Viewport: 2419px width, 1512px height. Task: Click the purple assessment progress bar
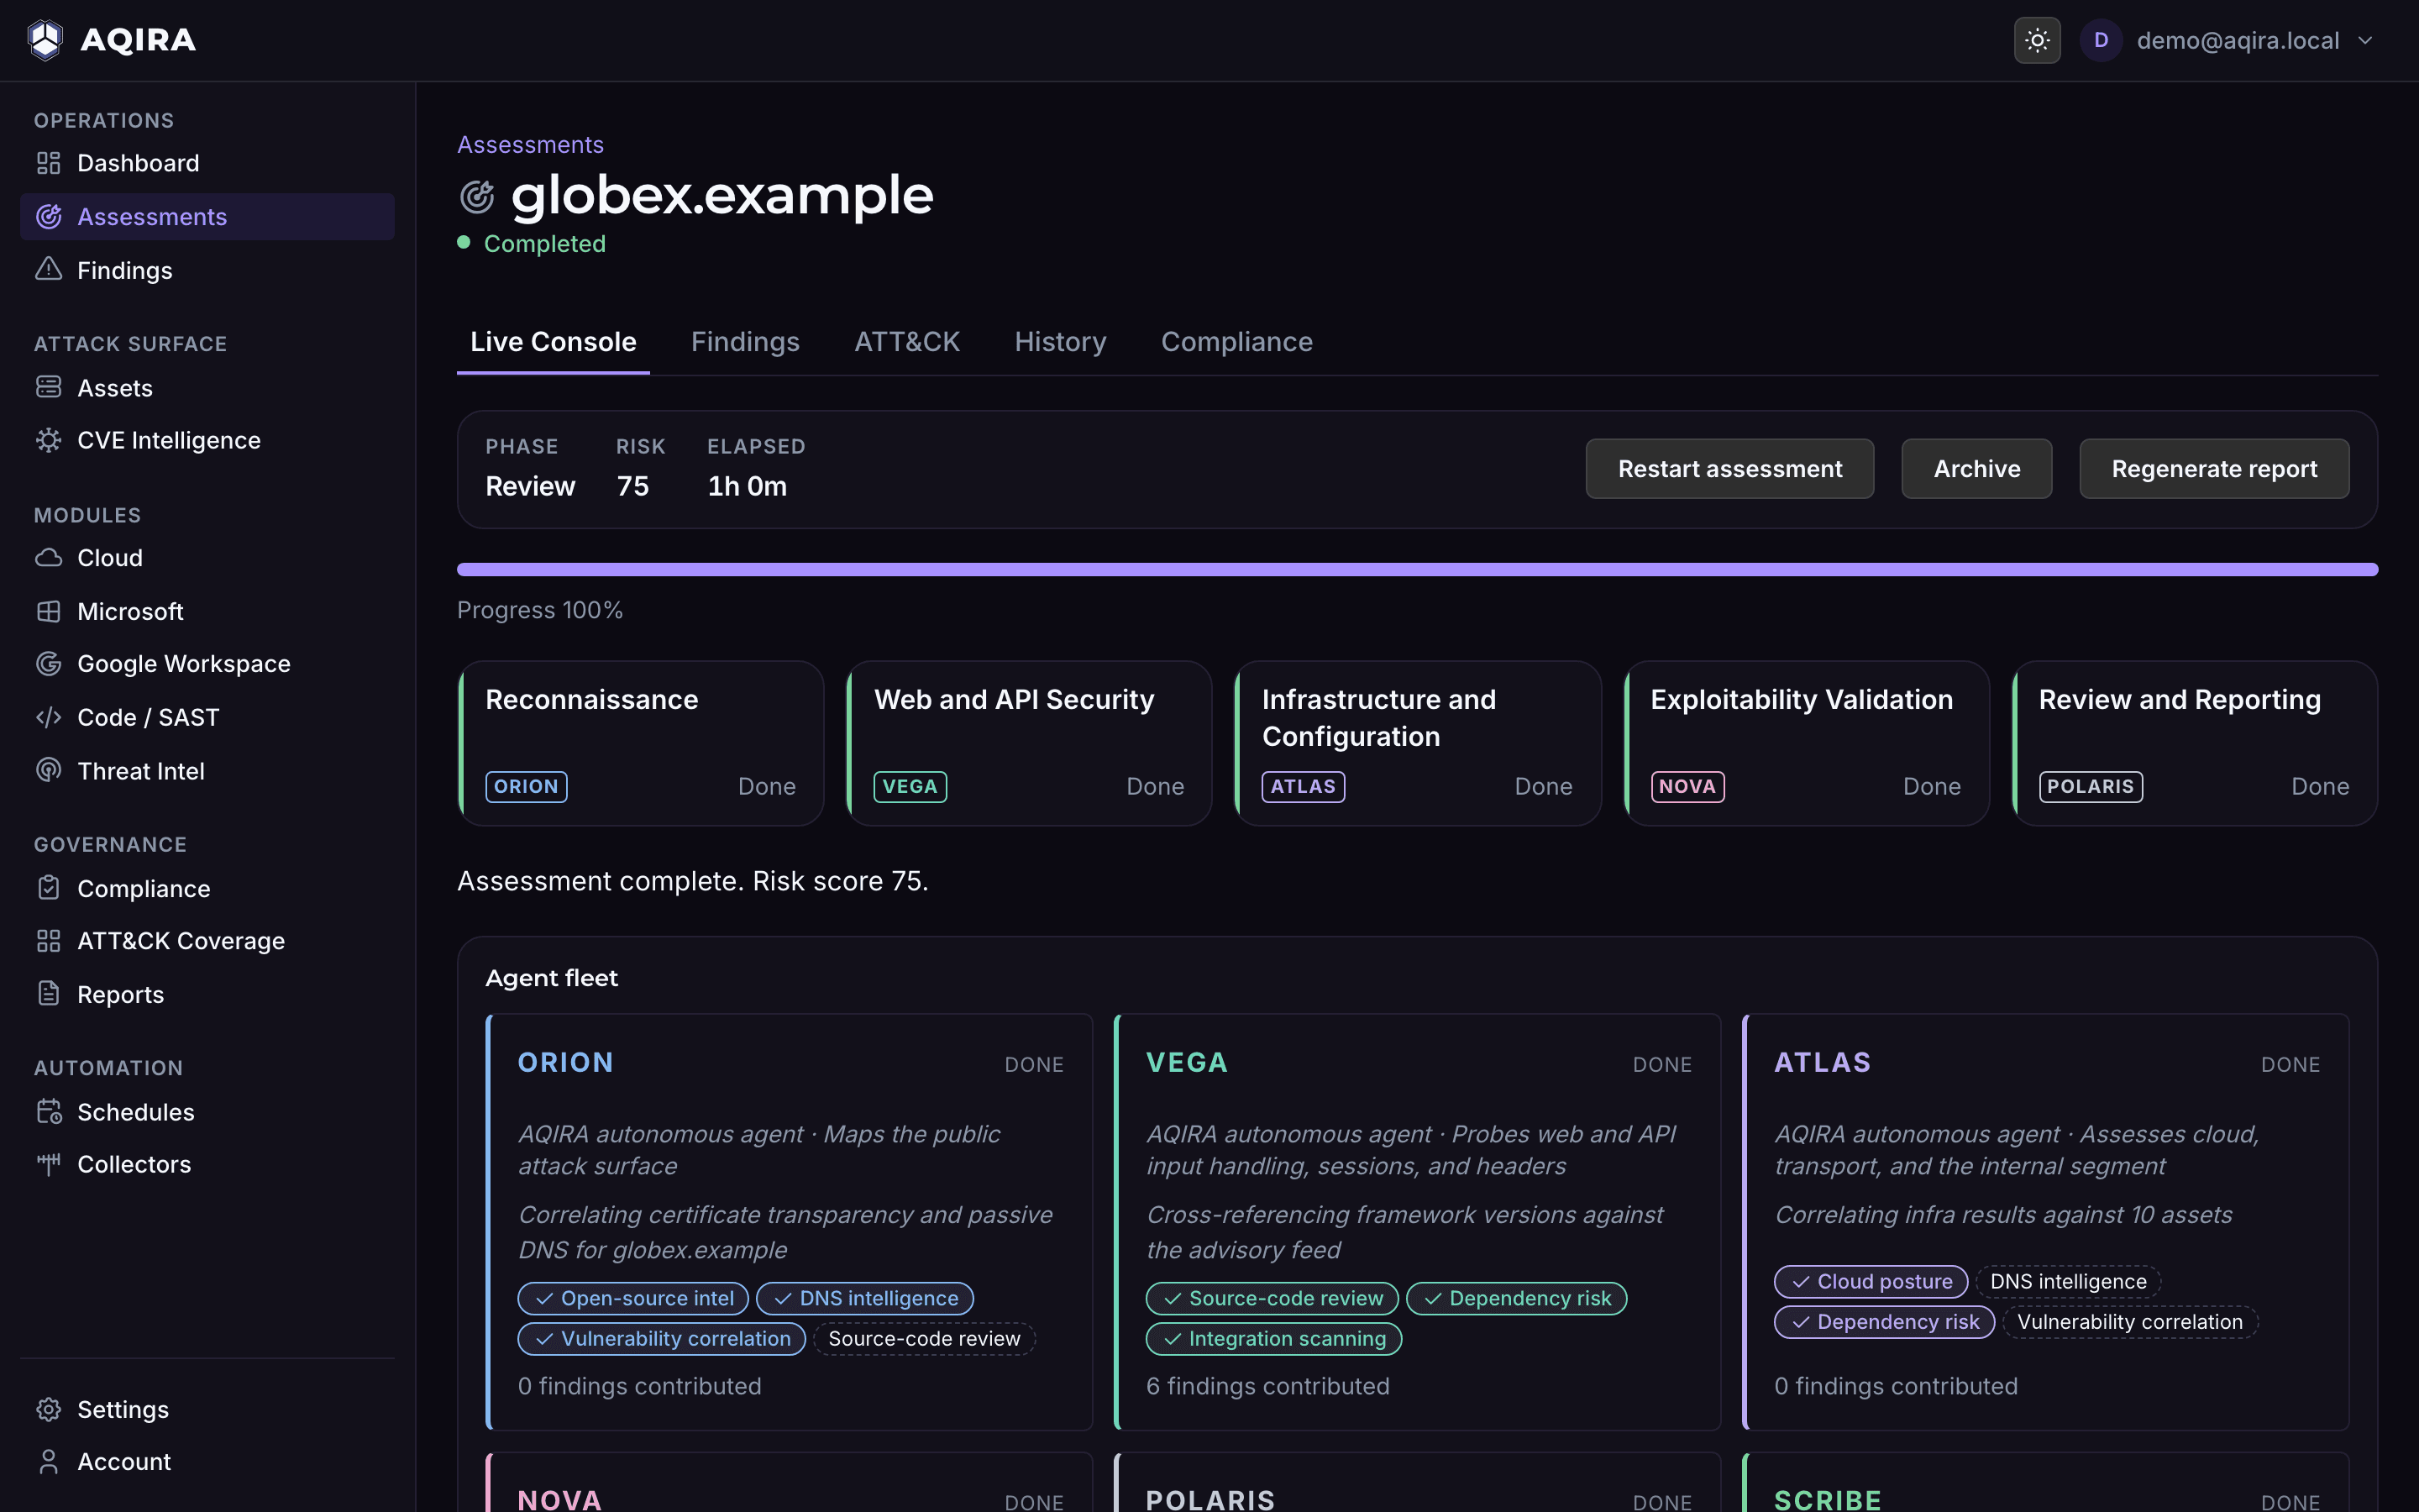(1418, 569)
